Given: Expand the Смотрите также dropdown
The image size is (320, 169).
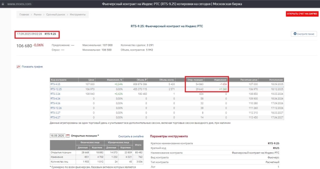Looking at the screenshot, I should click(304, 34).
